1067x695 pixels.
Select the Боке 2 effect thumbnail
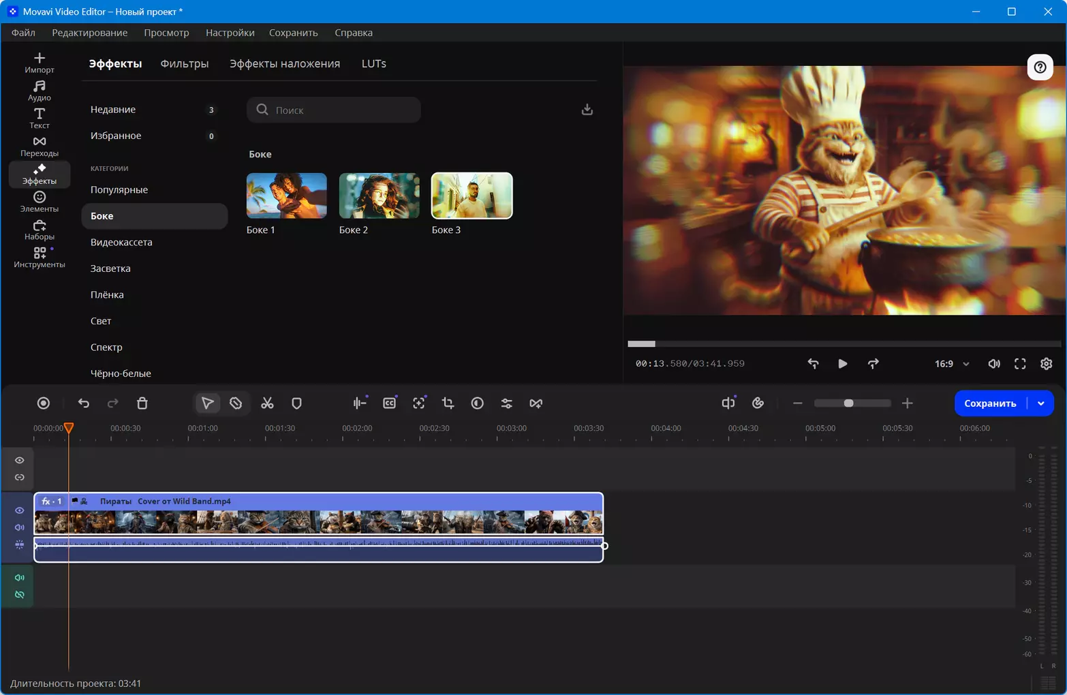click(380, 196)
